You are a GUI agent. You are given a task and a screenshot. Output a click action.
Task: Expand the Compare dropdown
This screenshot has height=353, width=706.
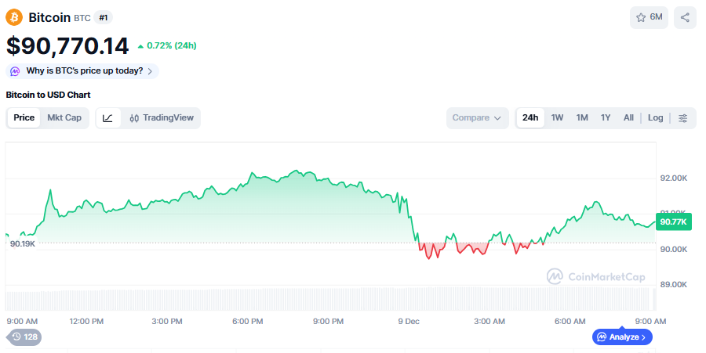click(x=477, y=118)
